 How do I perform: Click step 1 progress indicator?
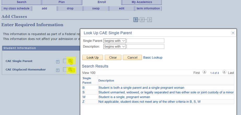coord(136,20)
